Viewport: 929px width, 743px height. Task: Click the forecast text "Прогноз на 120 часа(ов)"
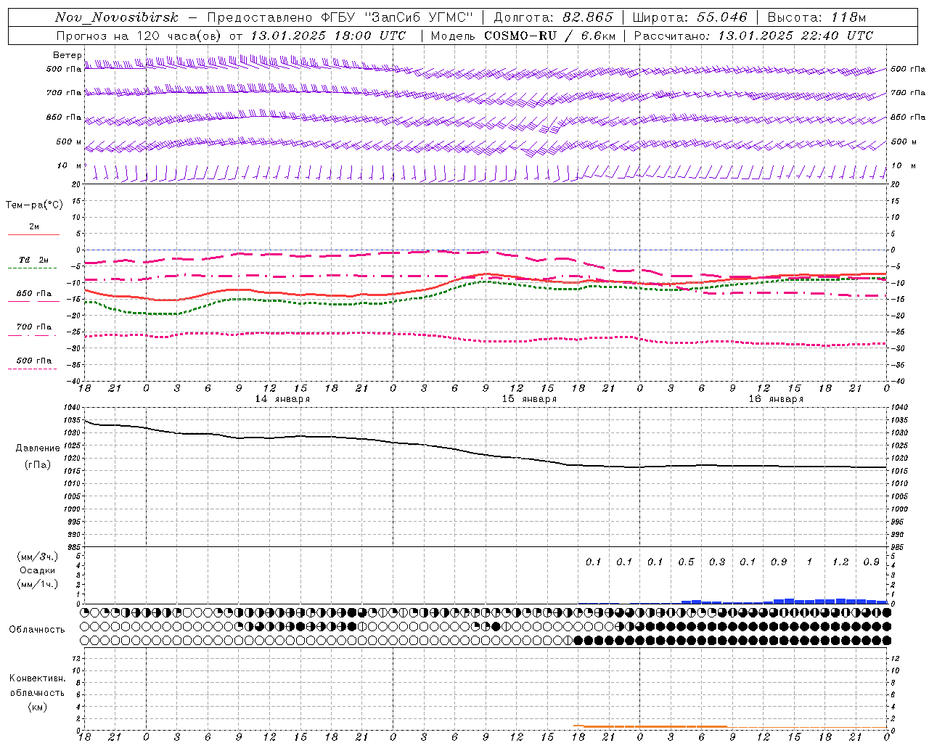[x=139, y=36]
